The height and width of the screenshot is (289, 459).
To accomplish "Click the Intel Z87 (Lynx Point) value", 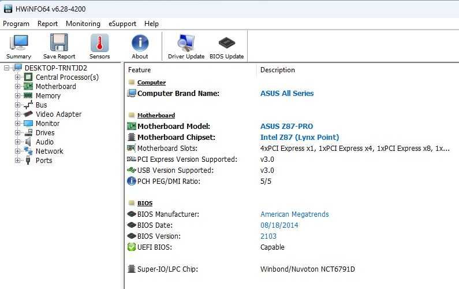I will tap(300, 137).
